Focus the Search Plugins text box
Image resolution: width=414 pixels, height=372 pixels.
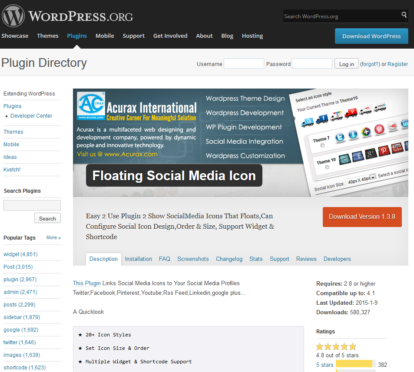32,205
